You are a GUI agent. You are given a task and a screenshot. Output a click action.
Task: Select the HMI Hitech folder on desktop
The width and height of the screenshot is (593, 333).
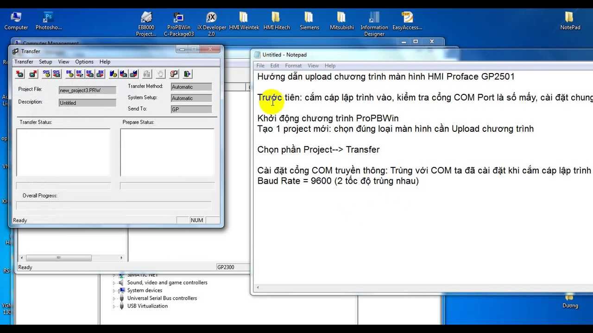click(x=276, y=21)
